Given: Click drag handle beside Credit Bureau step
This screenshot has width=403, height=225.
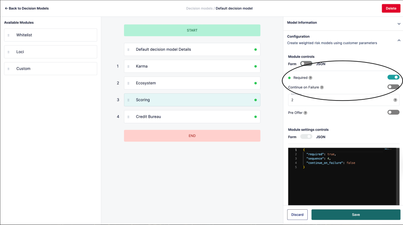Looking at the screenshot, I should (128, 117).
